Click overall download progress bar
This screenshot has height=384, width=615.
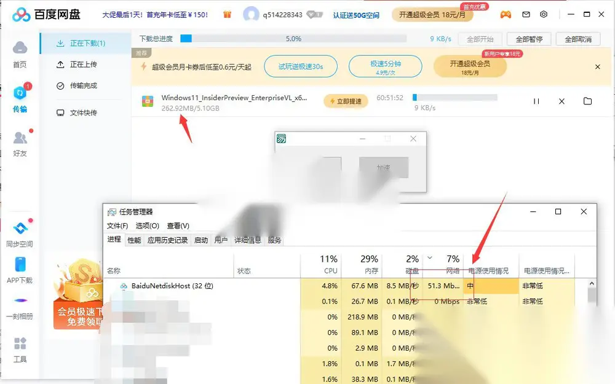[x=293, y=39]
